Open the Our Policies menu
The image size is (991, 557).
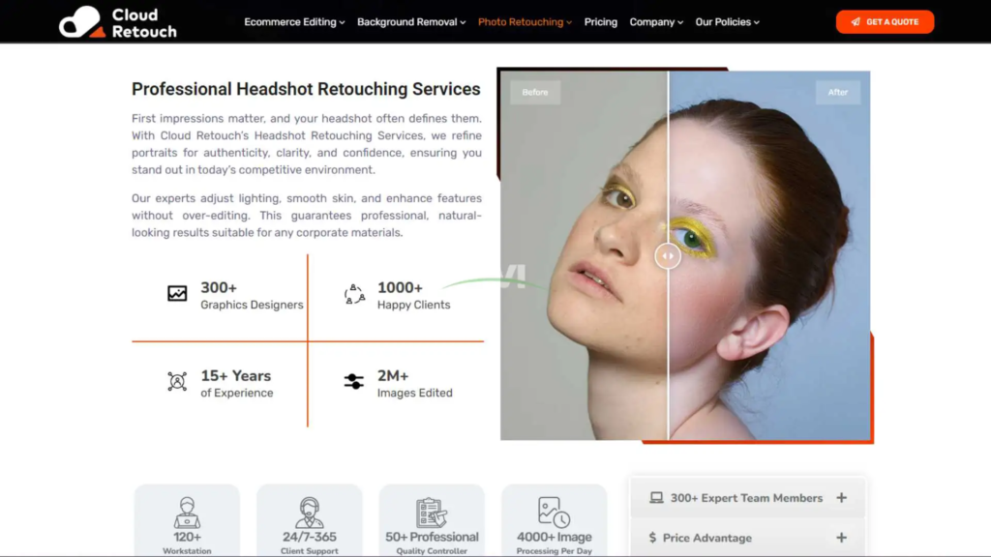pyautogui.click(x=727, y=22)
